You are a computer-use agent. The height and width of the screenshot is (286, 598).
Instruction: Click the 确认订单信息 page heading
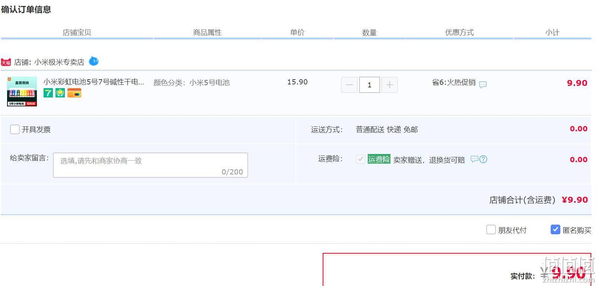(x=26, y=9)
